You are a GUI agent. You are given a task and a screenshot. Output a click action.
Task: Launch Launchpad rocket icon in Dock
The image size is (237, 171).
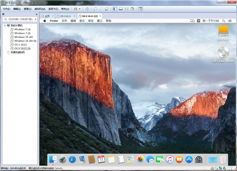[x=62, y=160]
